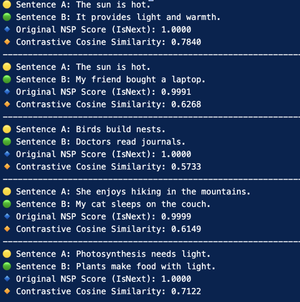The height and width of the screenshot is (302, 300).
Task: Select orange diamond next to similarity 0.5733
Action: tap(7, 166)
